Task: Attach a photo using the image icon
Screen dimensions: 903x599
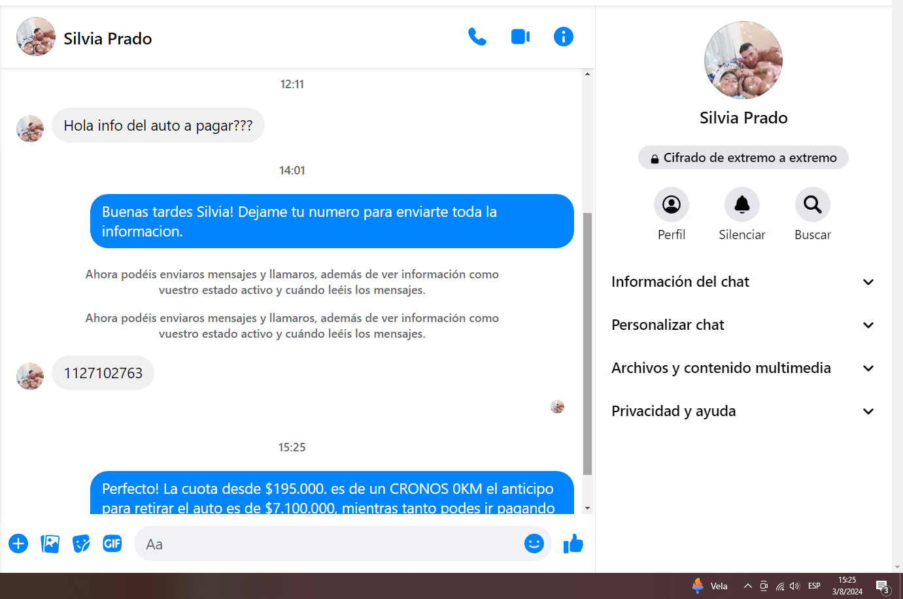Action: [x=50, y=543]
